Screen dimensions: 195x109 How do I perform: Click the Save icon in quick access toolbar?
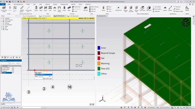click(x=9, y=2)
